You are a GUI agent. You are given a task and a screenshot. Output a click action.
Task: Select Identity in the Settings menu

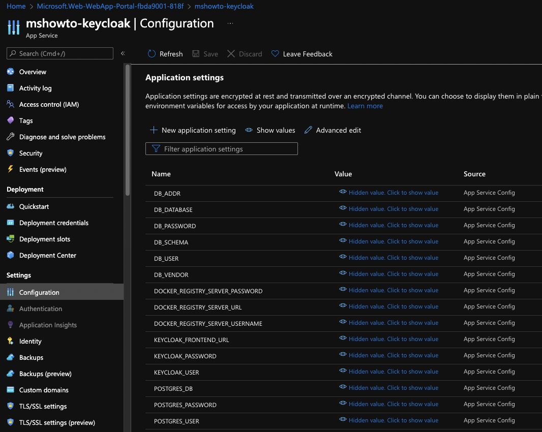point(30,341)
